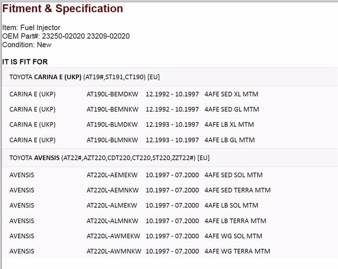
Task: Click model code AT190L-BEMDKW
Action: tap(112, 94)
